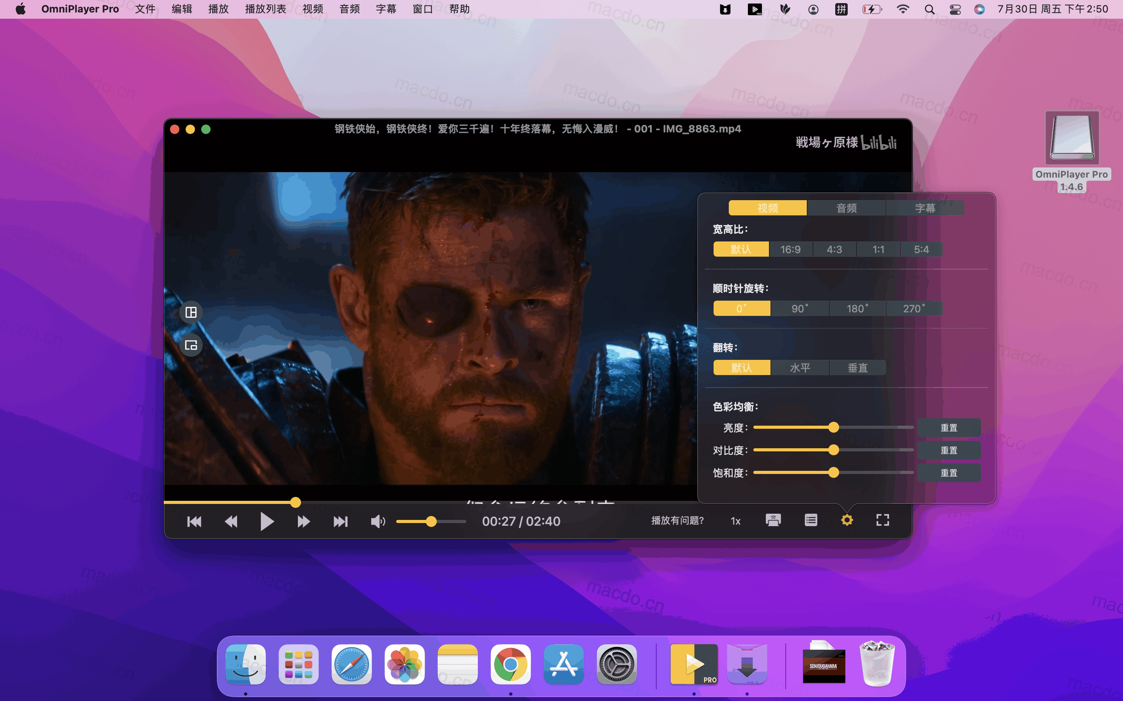Open the 播放 menu
The height and width of the screenshot is (701, 1123).
pyautogui.click(x=219, y=9)
